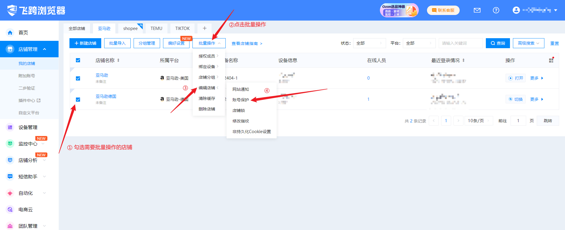The image size is (565, 230).
Task: Switch to shopee tab
Action: [x=130, y=28]
